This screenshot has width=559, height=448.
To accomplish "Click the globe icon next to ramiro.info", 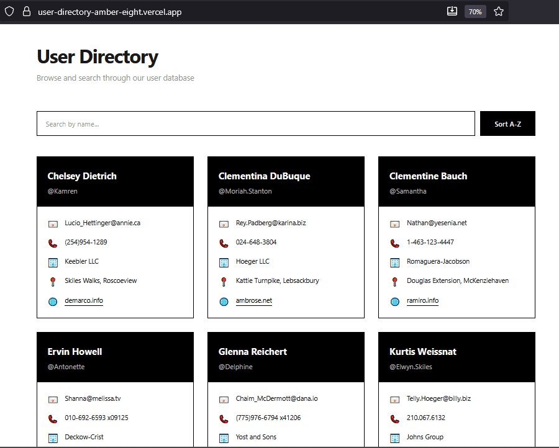I will [x=394, y=301].
